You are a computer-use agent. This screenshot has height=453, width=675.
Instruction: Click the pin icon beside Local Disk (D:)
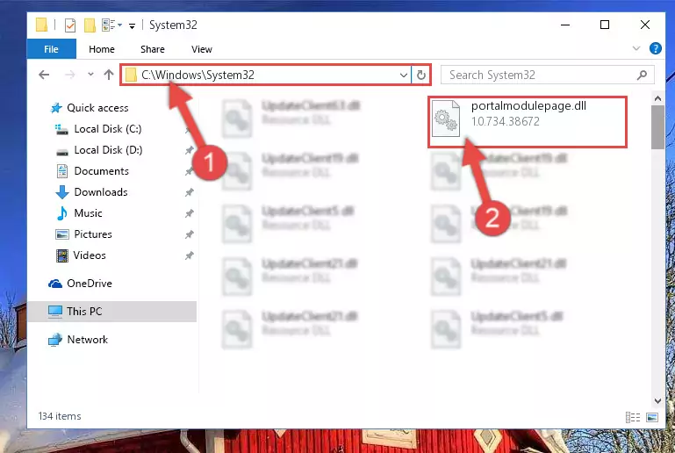(189, 150)
